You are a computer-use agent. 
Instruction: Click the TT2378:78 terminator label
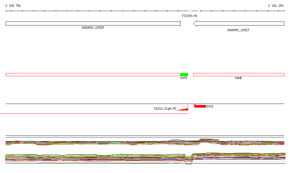(x=189, y=16)
